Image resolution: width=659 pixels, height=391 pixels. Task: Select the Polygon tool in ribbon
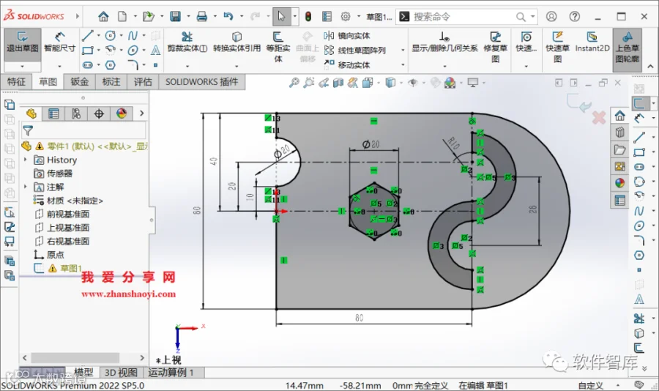click(110, 64)
